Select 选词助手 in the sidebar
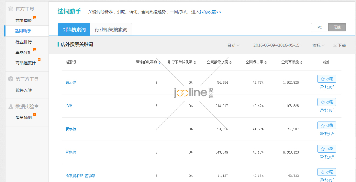This screenshot has width=356, height=182. [x=23, y=31]
